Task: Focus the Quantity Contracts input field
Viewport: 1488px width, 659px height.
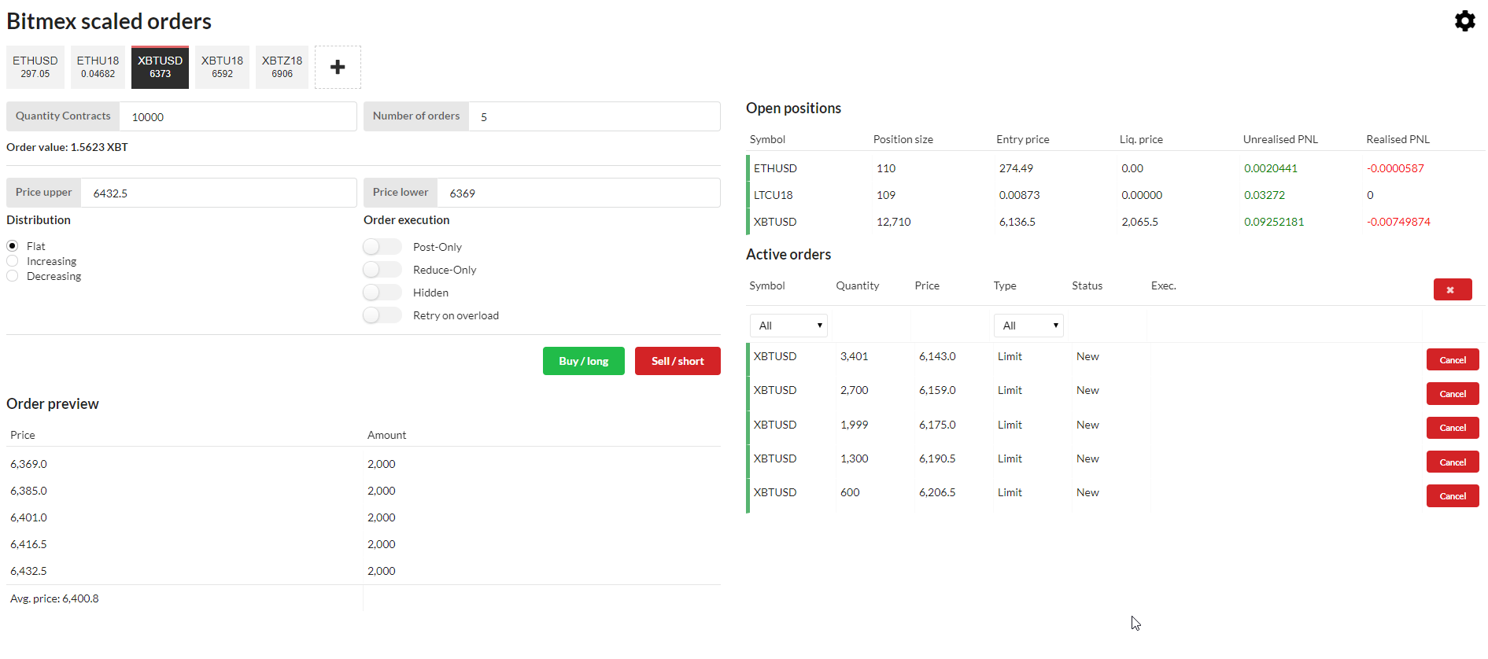Action: (x=238, y=116)
